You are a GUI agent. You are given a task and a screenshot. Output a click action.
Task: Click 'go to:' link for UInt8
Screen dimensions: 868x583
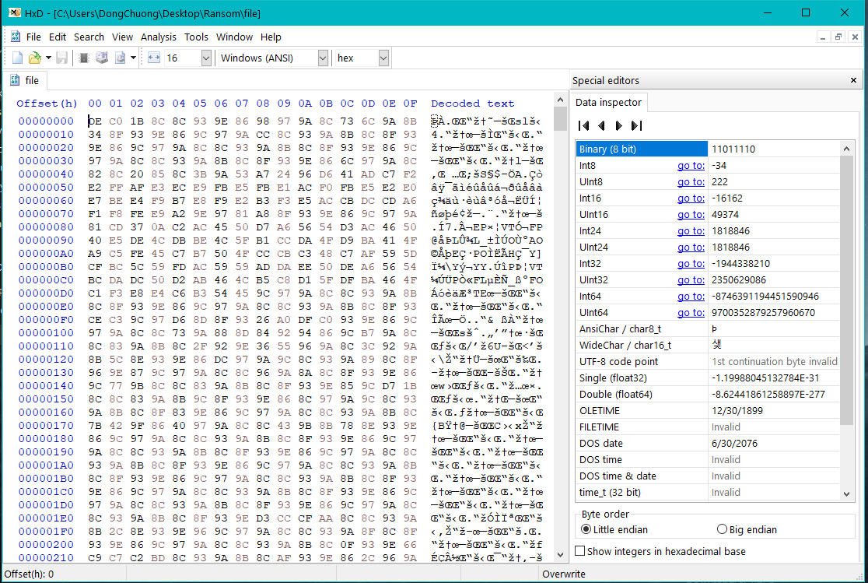tap(691, 182)
